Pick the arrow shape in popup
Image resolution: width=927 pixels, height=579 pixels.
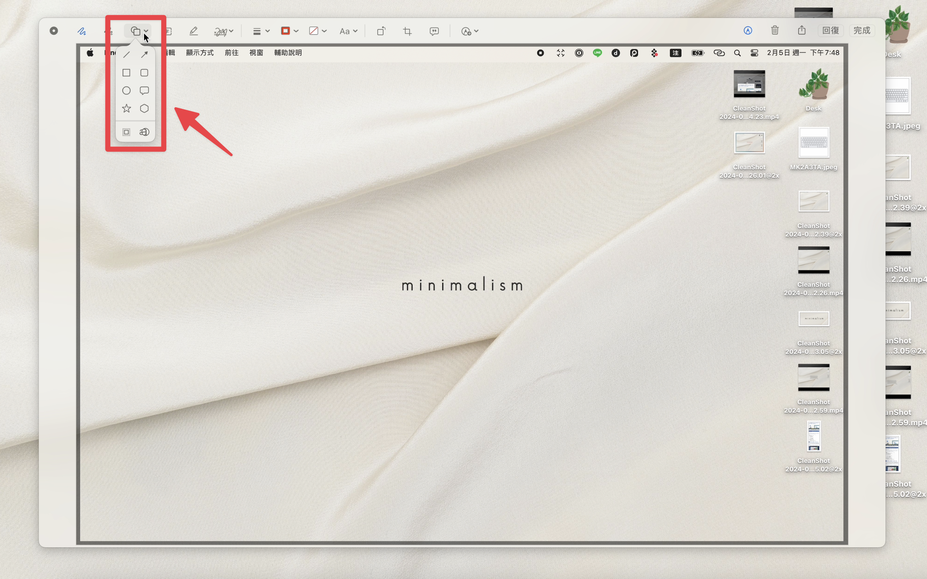(144, 55)
